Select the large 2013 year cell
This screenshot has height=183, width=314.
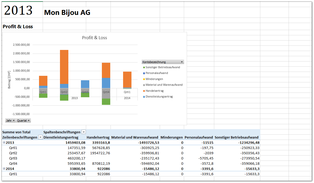pos(19,10)
